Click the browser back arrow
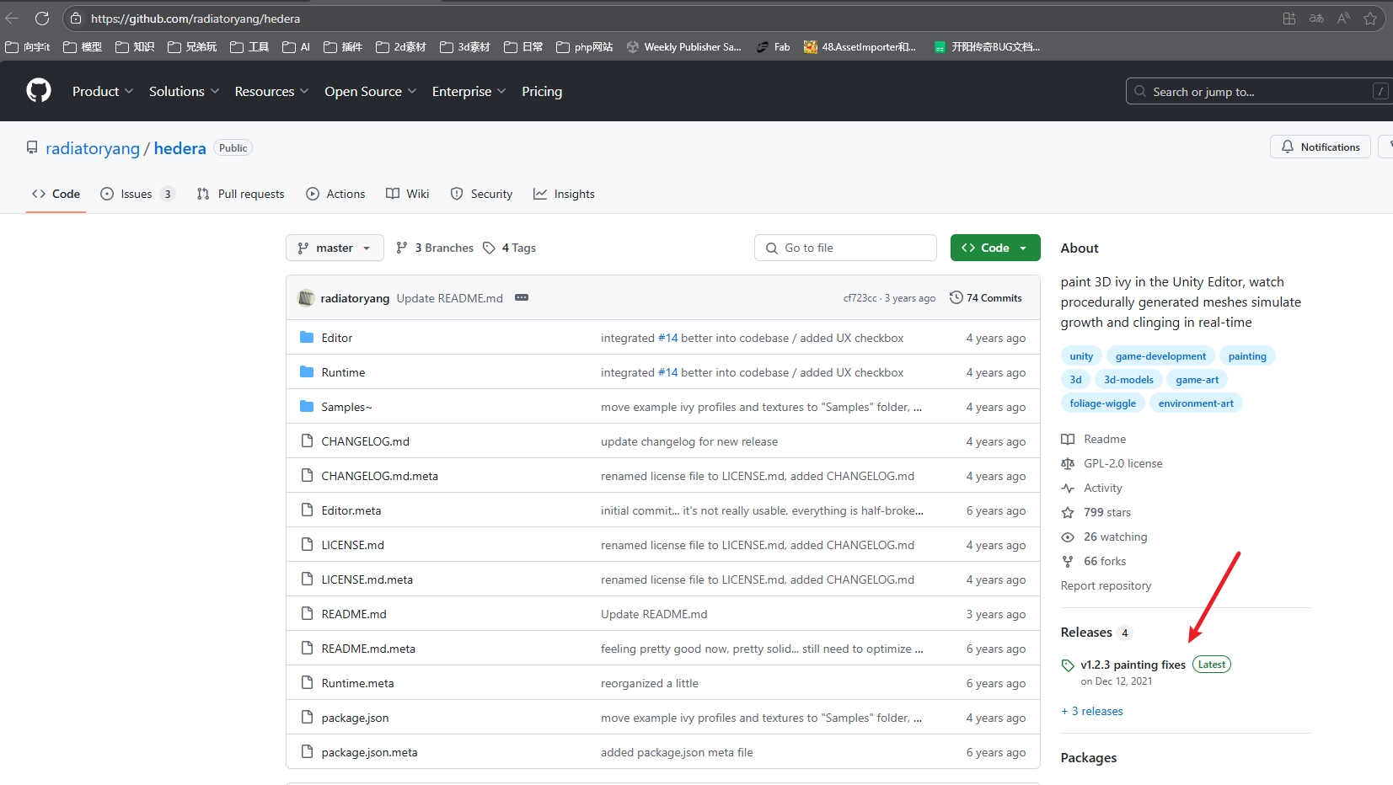Image resolution: width=1393 pixels, height=785 pixels. [x=12, y=18]
